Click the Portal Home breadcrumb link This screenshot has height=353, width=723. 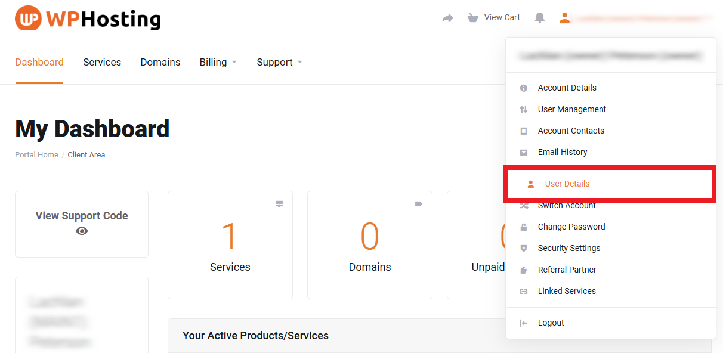tap(36, 154)
